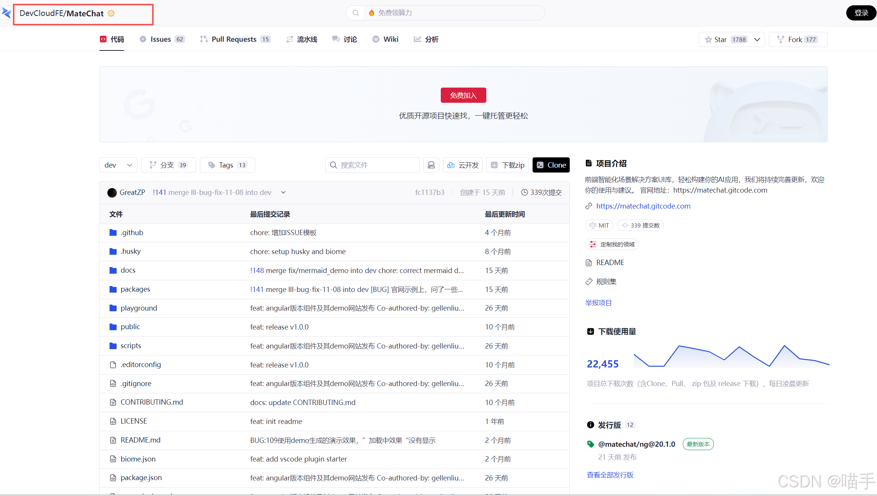Click the Clone terminal icon button

click(540, 165)
